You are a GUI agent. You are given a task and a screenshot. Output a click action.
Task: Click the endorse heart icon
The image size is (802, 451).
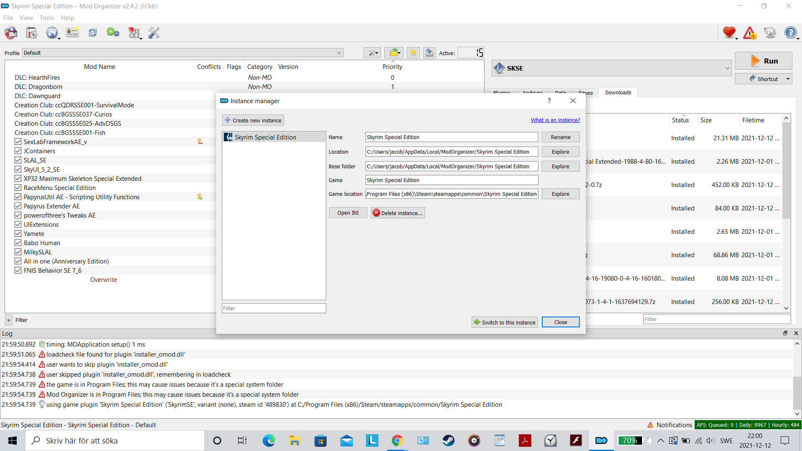point(729,33)
